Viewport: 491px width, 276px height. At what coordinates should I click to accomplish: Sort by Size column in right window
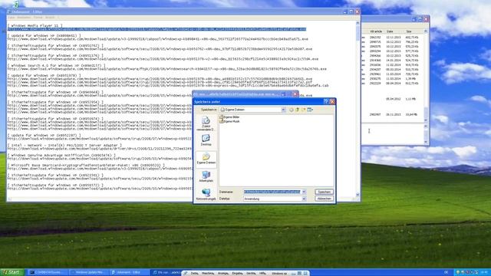click(409, 31)
